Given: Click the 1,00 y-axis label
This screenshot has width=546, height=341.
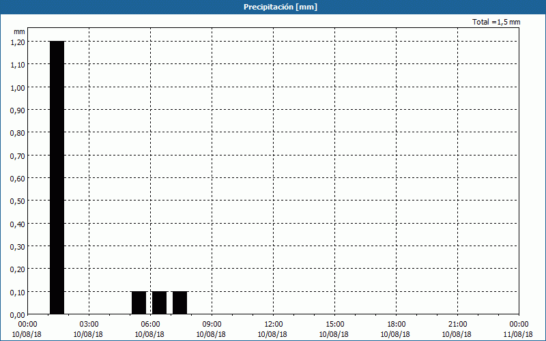Looking at the screenshot, I should pyautogui.click(x=18, y=87).
